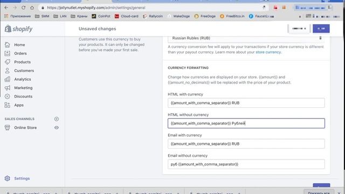Open Customers section
This screenshot has width=345, height=194.
(24, 71)
